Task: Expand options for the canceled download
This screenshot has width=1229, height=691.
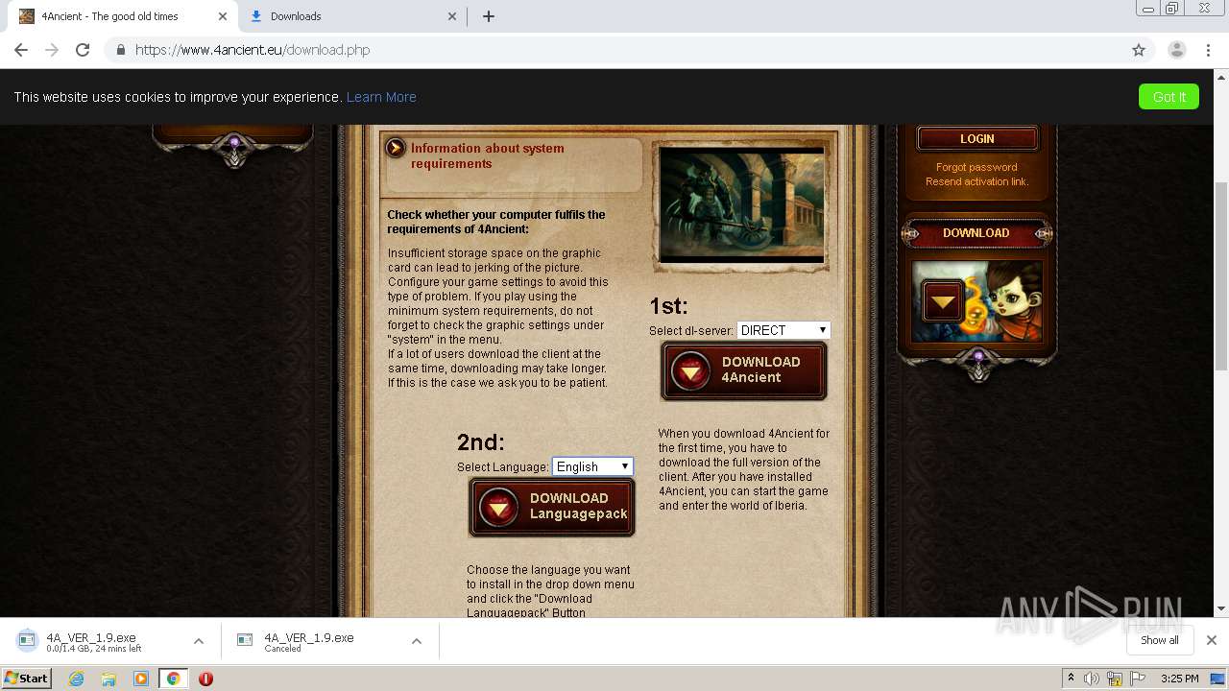Action: 417,641
